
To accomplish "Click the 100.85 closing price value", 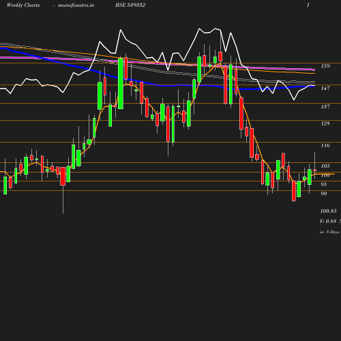I will click(328, 211).
